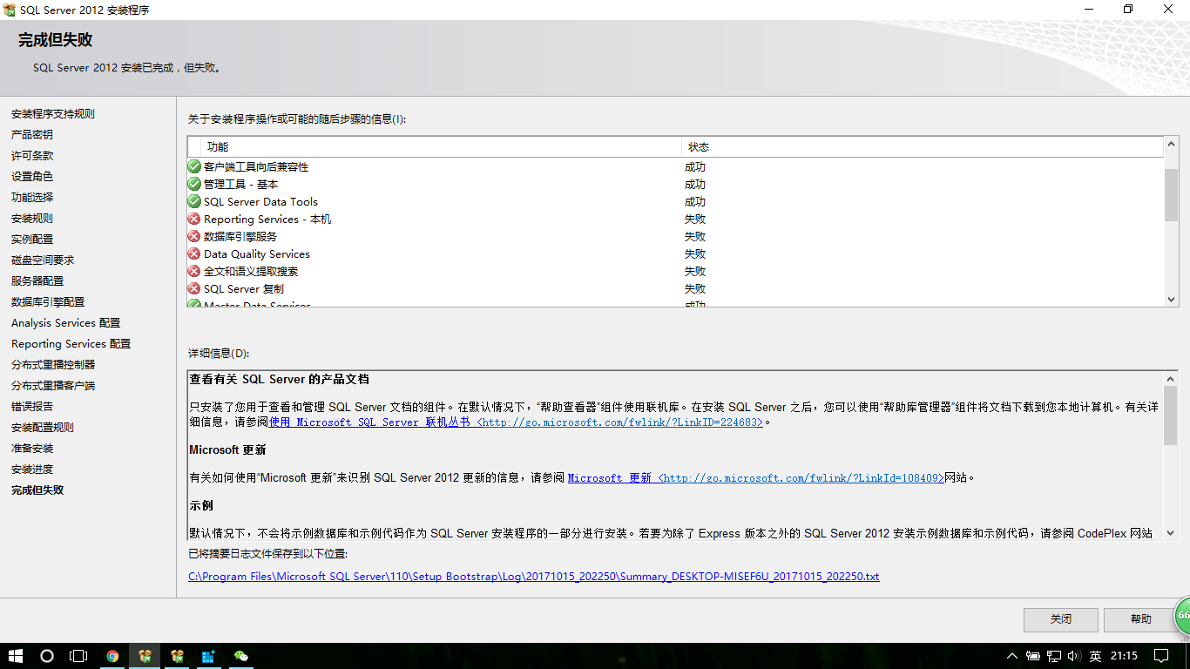Select the Analysis Services 配置 step
The width and height of the screenshot is (1190, 669).
point(66,323)
